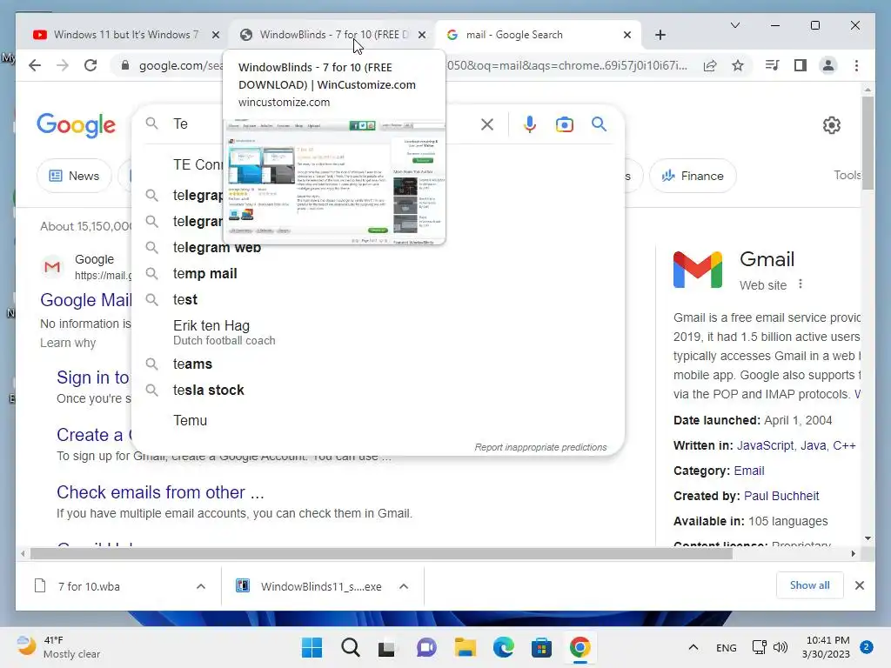This screenshot has width=891, height=668.
Task: Click Report inappropriate predictions
Action: (x=540, y=447)
